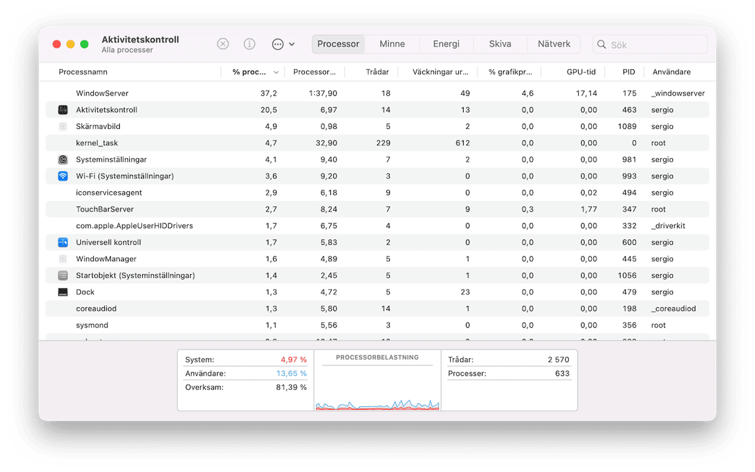The width and height of the screenshot is (755, 472).
Task: Open the process info (i) toolbar icon
Action: pyautogui.click(x=250, y=44)
